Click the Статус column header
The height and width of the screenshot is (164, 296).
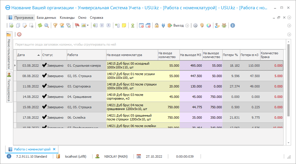coord(54,55)
